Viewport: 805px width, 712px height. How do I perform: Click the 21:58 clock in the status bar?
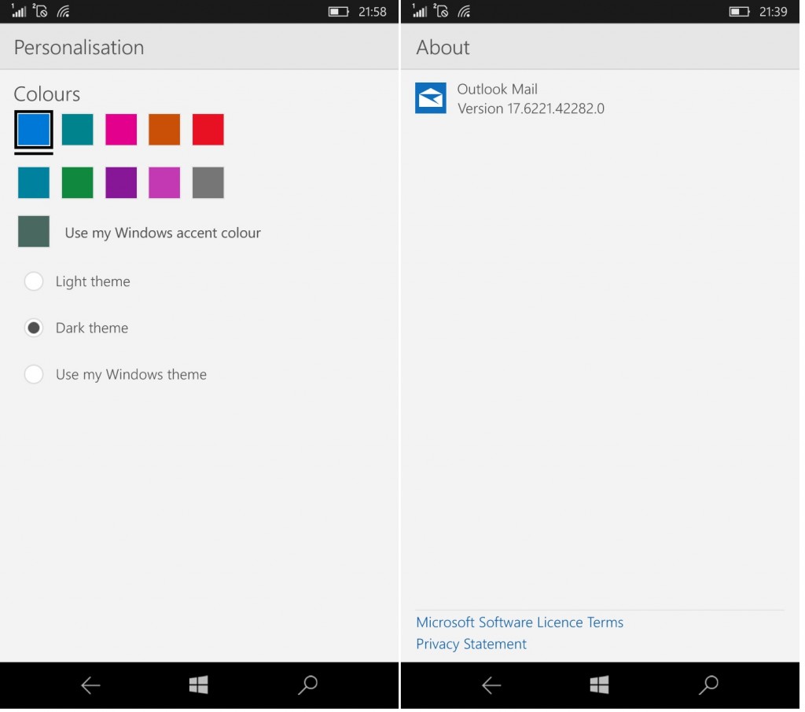[x=372, y=12]
